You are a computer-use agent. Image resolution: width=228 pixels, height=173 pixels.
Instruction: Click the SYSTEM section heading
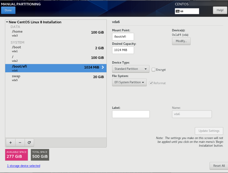[x=18, y=42]
